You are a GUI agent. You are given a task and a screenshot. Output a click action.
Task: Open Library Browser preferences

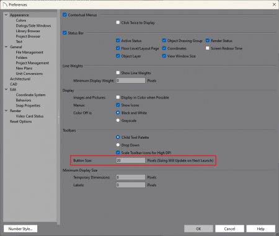(x=28, y=31)
